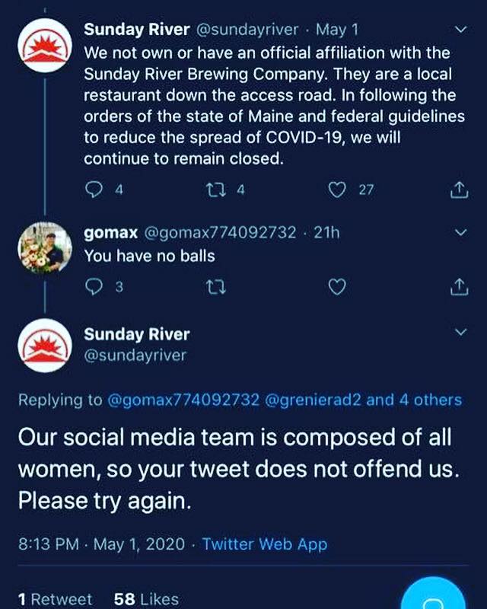Show 'and 4 others' recipients
Image resolution: width=487 pixels, height=609 pixels.
point(414,400)
